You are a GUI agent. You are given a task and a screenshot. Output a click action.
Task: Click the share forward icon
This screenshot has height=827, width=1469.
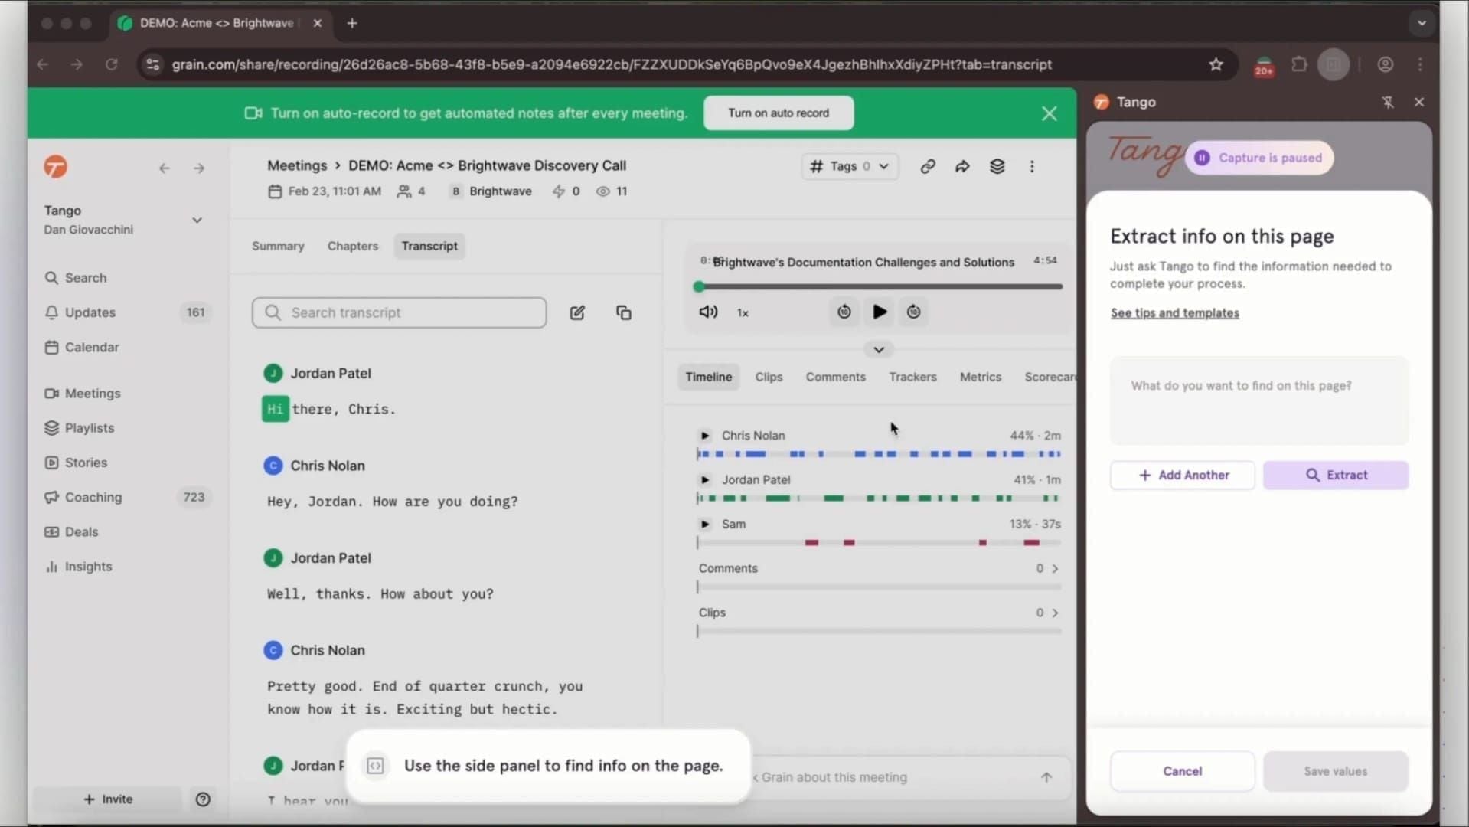pyautogui.click(x=962, y=166)
